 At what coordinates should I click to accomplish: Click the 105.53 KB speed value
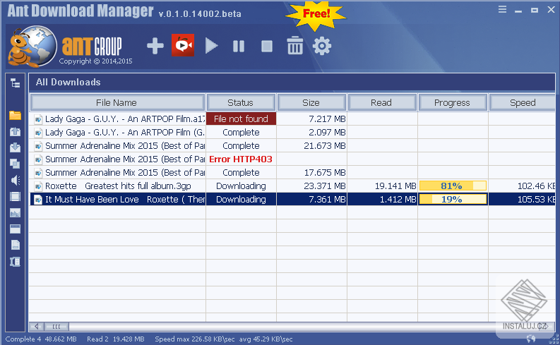pyautogui.click(x=536, y=200)
